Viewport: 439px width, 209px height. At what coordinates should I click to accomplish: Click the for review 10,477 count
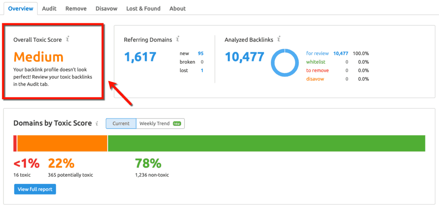pyautogui.click(x=341, y=54)
